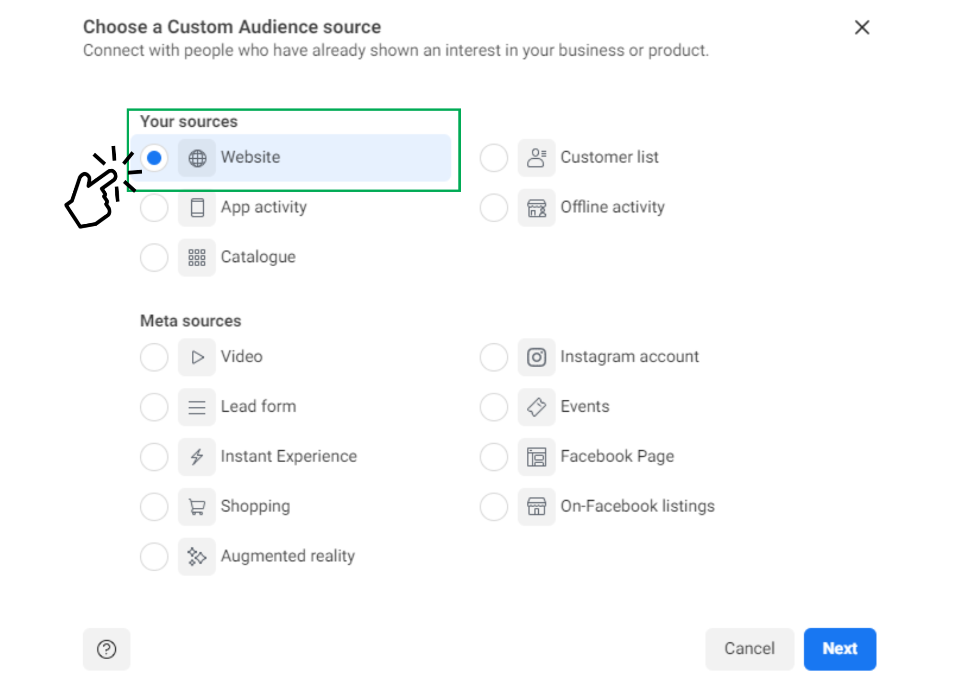957x676 pixels.
Task: Click the 'On-Facebook listings' label text
Action: (637, 506)
